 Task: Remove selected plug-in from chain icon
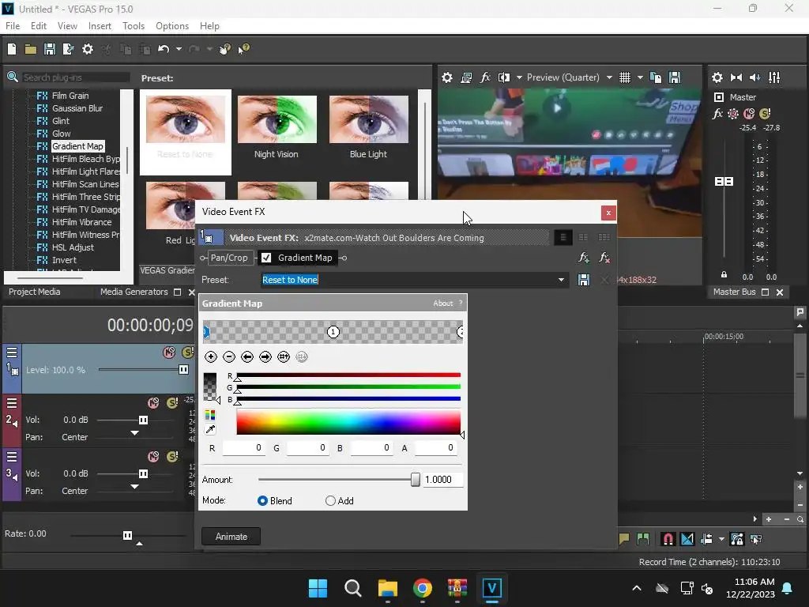click(604, 258)
